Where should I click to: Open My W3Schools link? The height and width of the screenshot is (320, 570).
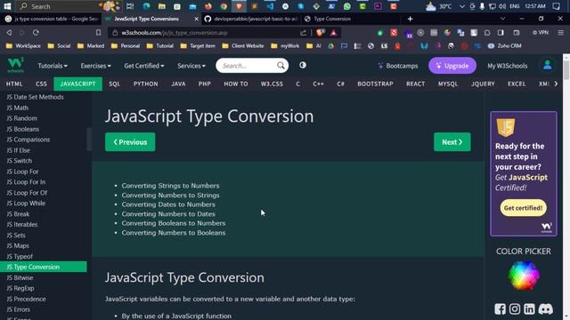point(507,66)
